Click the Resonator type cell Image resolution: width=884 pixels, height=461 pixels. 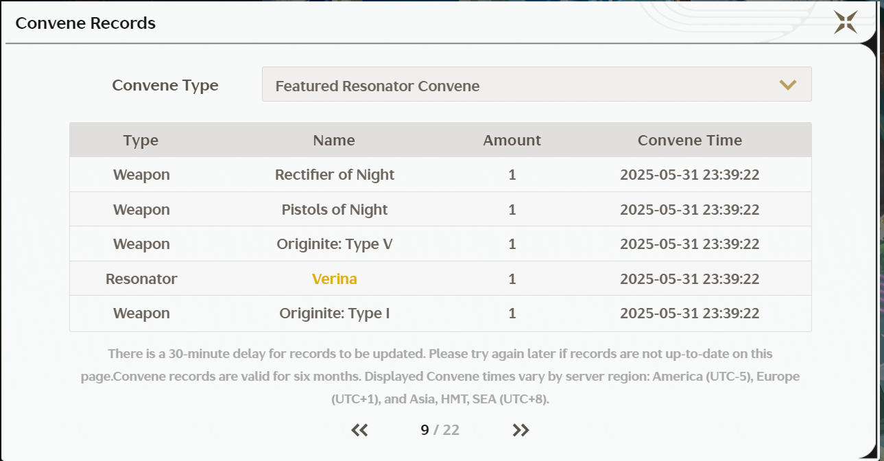pyautogui.click(x=141, y=279)
